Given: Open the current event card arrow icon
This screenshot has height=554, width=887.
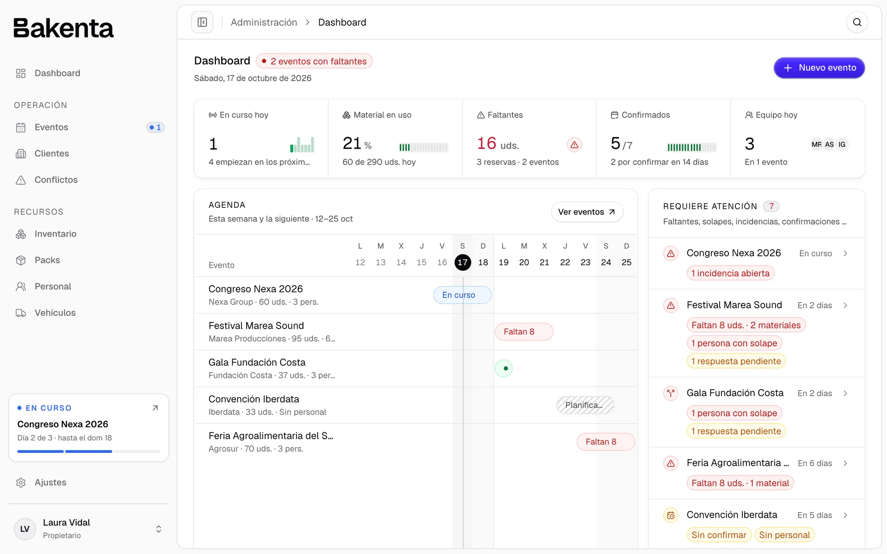Looking at the screenshot, I should click(x=155, y=408).
